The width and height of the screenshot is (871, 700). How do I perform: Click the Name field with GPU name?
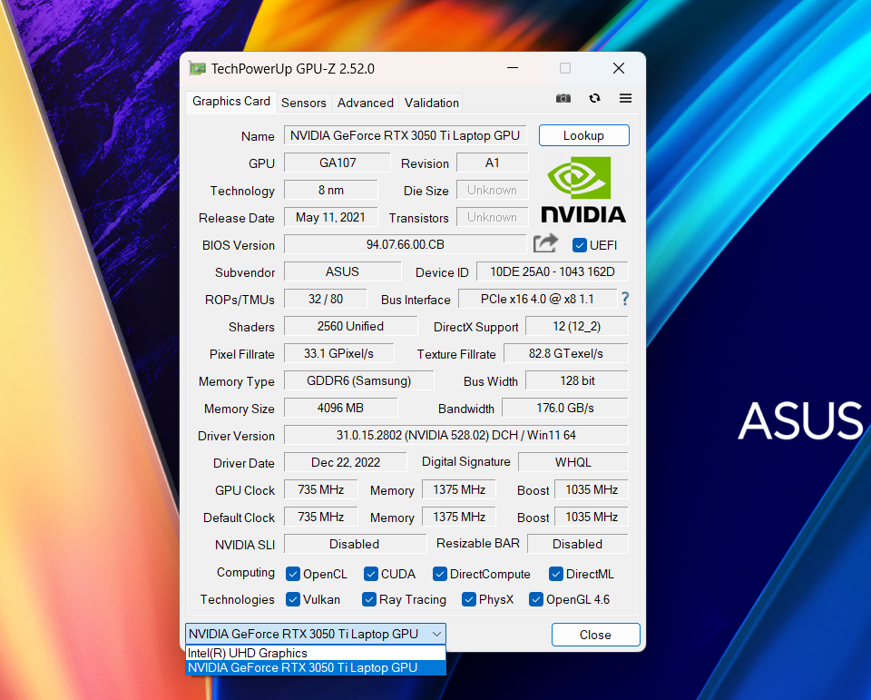click(405, 135)
